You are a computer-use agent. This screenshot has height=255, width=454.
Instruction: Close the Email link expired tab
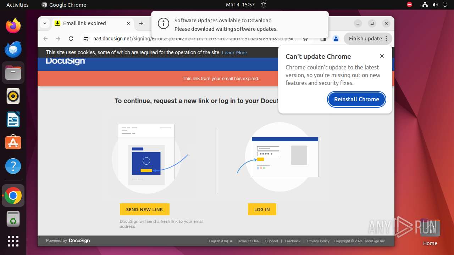pos(128,23)
